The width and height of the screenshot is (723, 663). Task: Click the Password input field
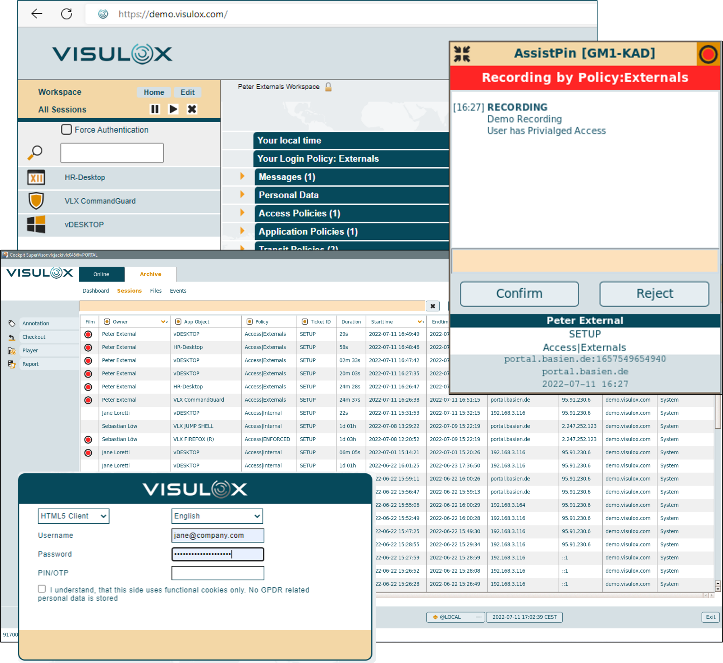218,554
